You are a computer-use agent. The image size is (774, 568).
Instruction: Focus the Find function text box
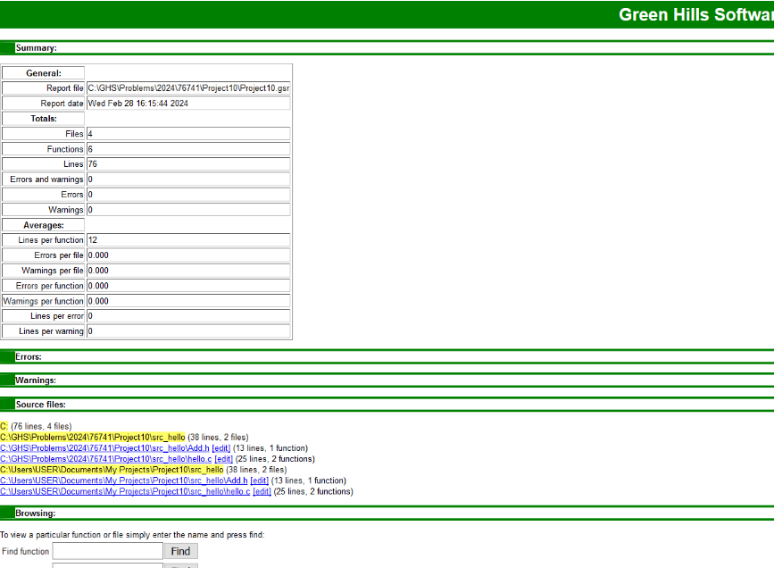(107, 551)
